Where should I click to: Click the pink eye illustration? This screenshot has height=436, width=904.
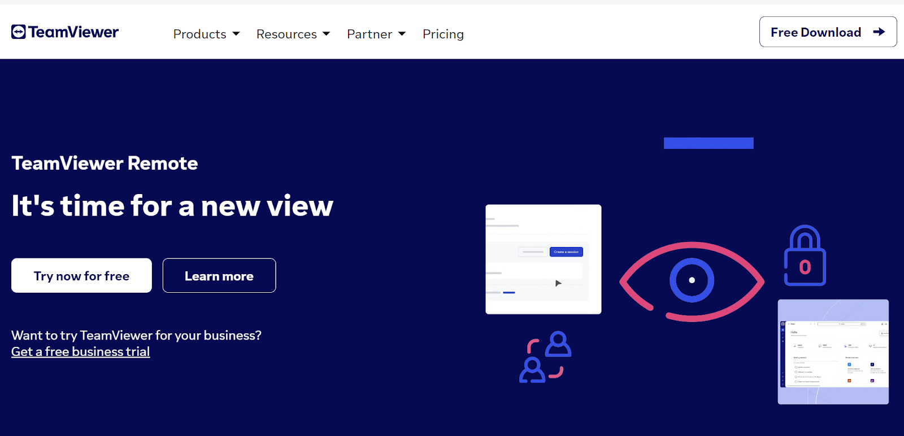point(692,281)
